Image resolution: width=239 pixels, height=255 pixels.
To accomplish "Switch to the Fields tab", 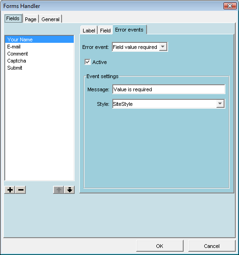I will point(13,18).
